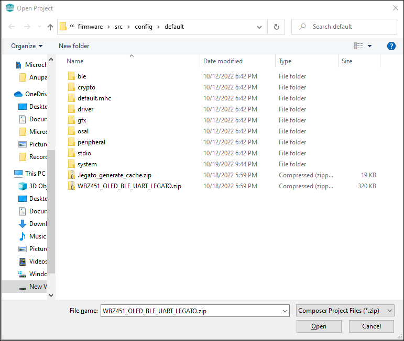Select WBZ451_OLED_BLE_UART_LEGATO.zip in the file list
The width and height of the screenshot is (404, 341).
(129, 186)
